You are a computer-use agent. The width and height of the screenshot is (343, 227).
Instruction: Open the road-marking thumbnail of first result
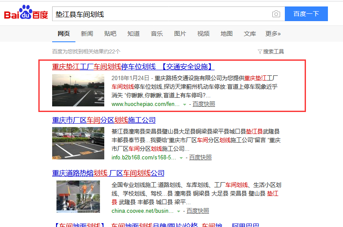tap(78, 90)
